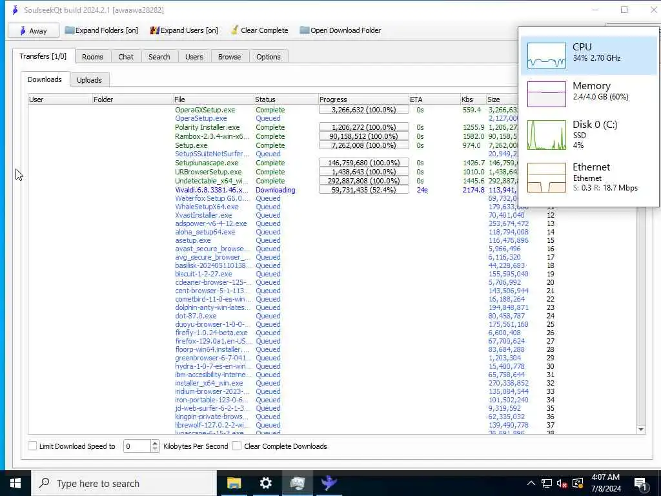
Task: Click the Setuplunascape.exe progress bar
Action: coord(364,163)
